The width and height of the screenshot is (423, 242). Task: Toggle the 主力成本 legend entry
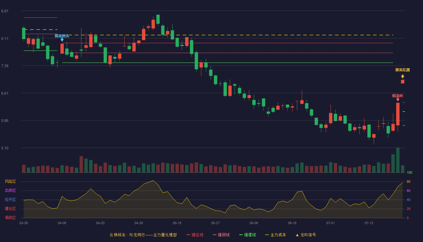coord(275,235)
